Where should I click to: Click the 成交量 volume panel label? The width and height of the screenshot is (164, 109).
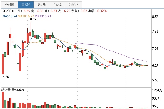(6, 90)
